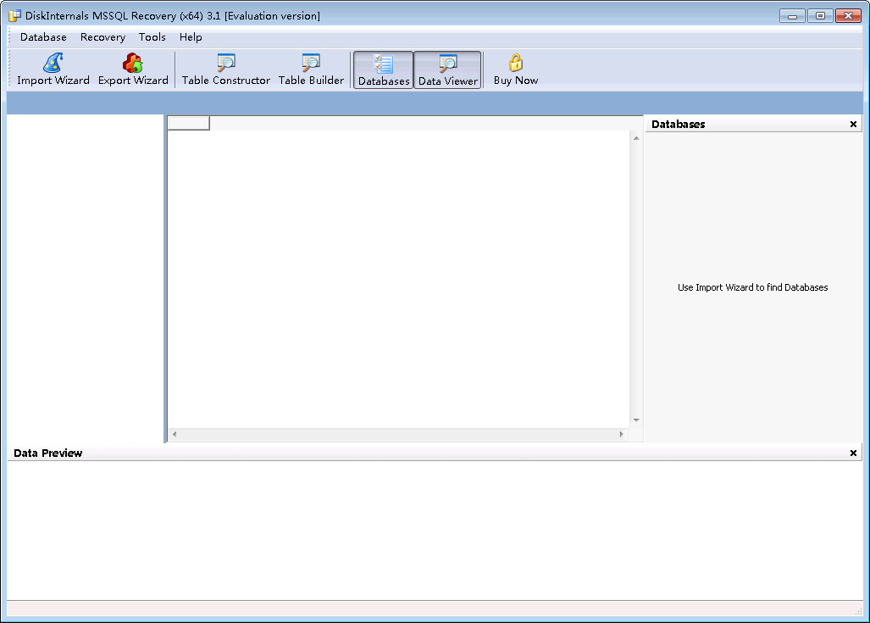Screen dimensions: 870x623
Task: Open the Recovery menu
Action: coord(103,37)
